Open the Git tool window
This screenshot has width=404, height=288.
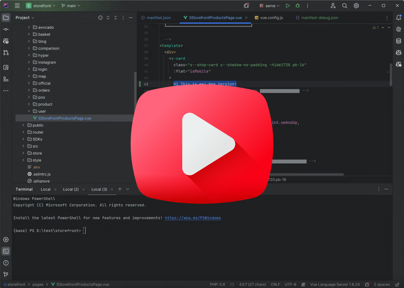(6, 275)
